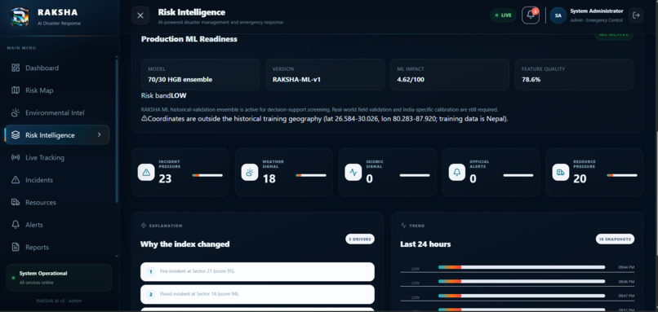The width and height of the screenshot is (658, 312).
Task: Click the Incident Pressure warning icon
Action: 146,172
